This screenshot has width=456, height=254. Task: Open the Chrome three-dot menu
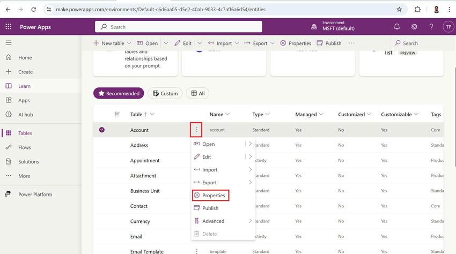pyautogui.click(x=450, y=9)
